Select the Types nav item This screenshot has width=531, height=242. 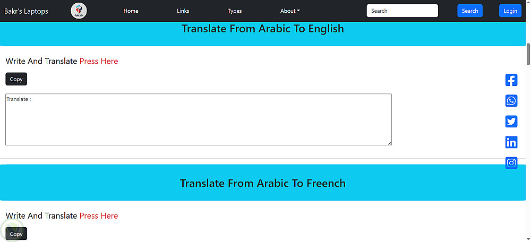coord(235,11)
